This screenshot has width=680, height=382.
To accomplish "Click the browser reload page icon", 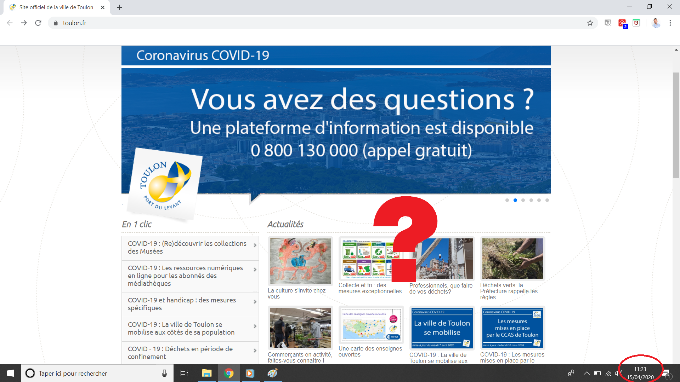I will pyautogui.click(x=38, y=23).
